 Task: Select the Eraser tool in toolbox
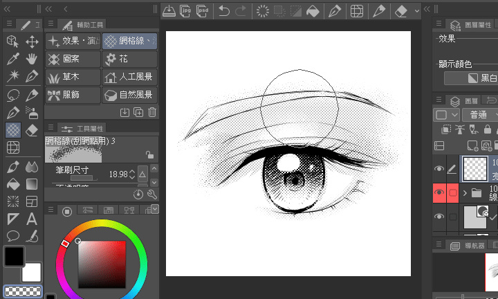[32, 130]
